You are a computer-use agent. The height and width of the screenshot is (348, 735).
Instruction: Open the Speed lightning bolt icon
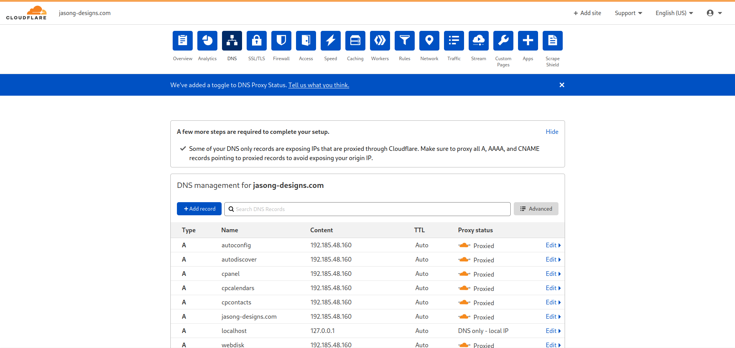(x=331, y=41)
